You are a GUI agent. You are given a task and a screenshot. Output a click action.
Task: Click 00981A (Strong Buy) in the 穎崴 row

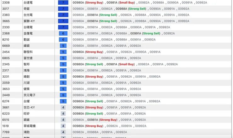pyautogui.click(x=102, y=120)
